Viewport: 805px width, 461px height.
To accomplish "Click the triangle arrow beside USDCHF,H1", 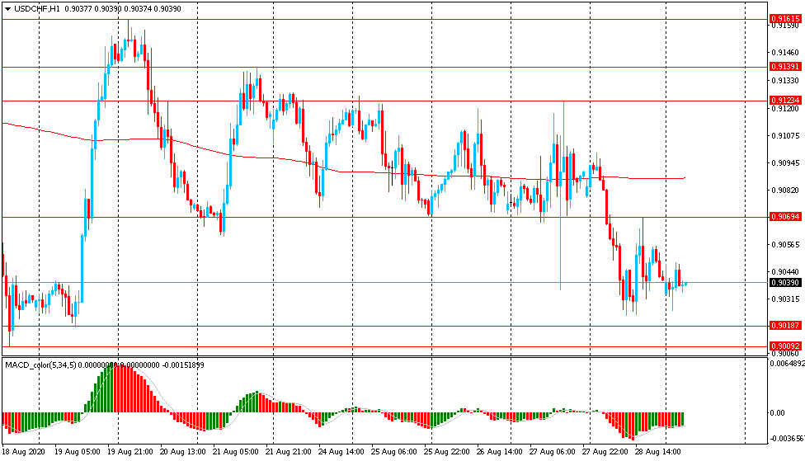I will click(x=7, y=8).
